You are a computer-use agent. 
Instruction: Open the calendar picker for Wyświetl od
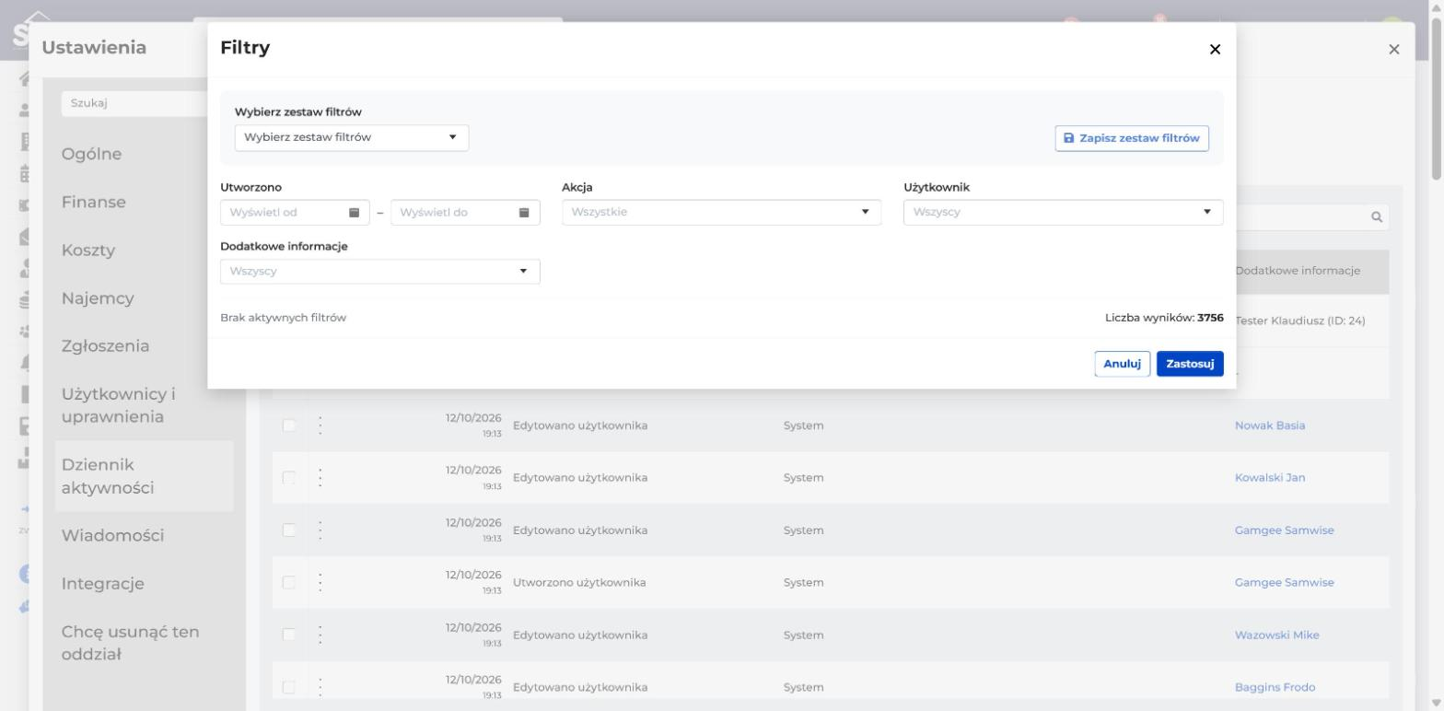click(x=354, y=213)
